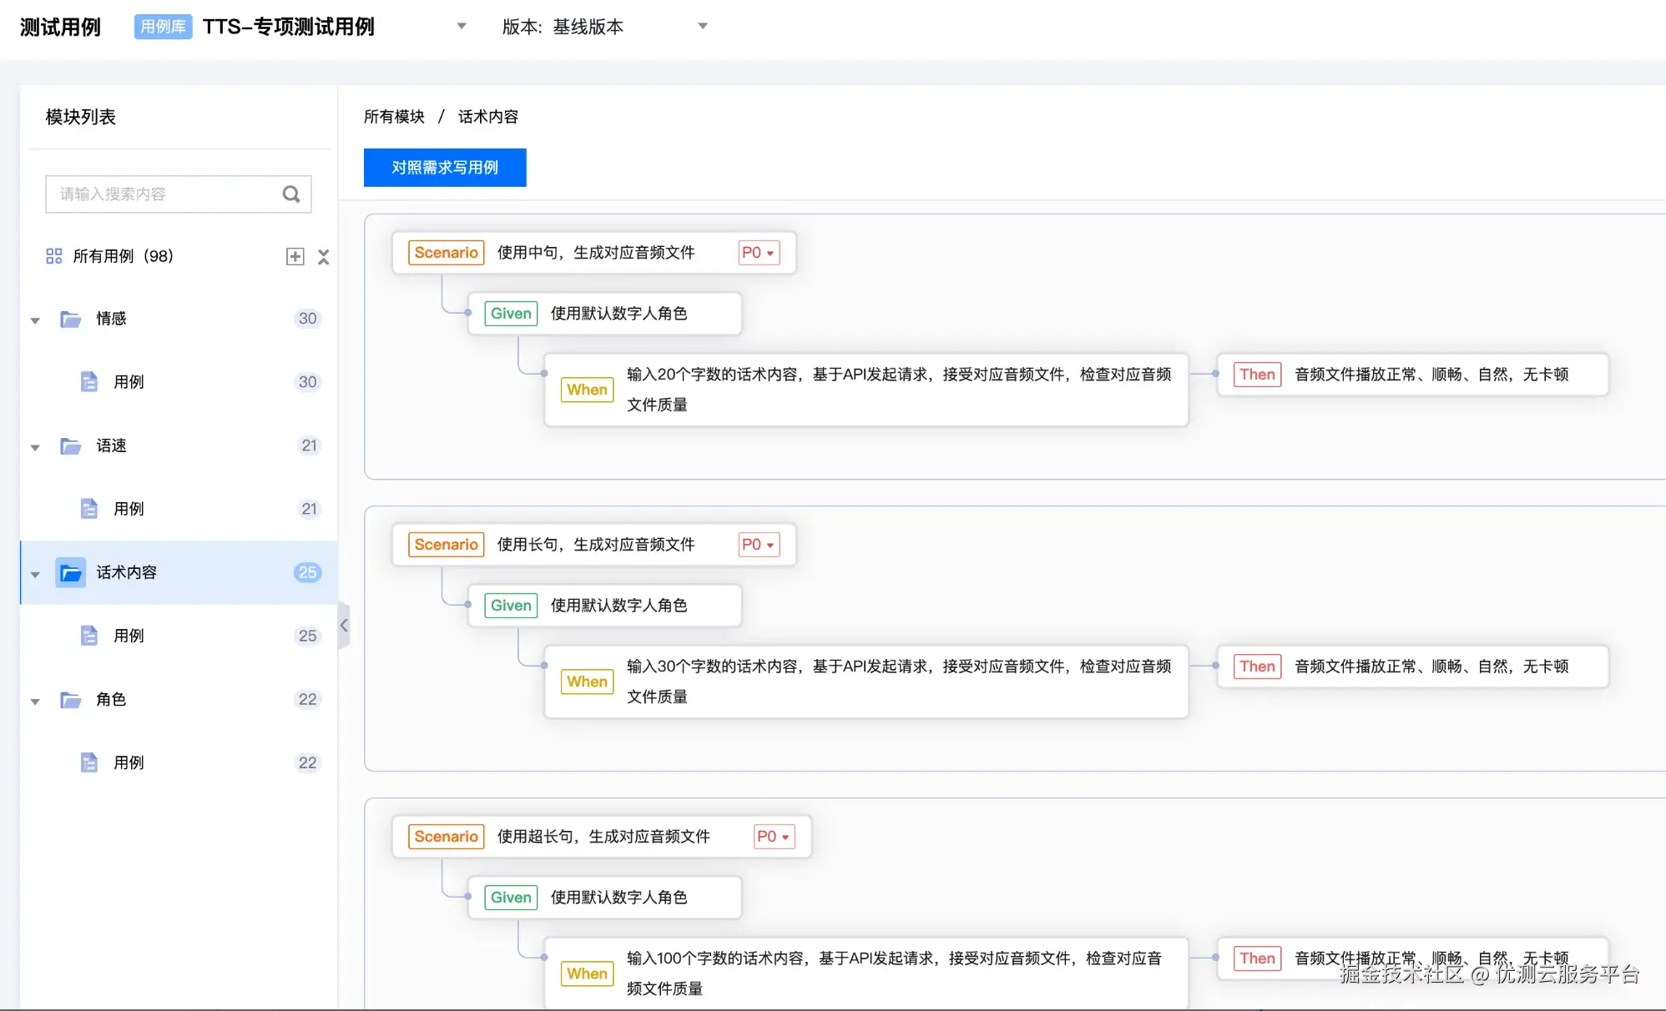Open the 情感 folder icon
1666x1011 pixels.
[71, 319]
